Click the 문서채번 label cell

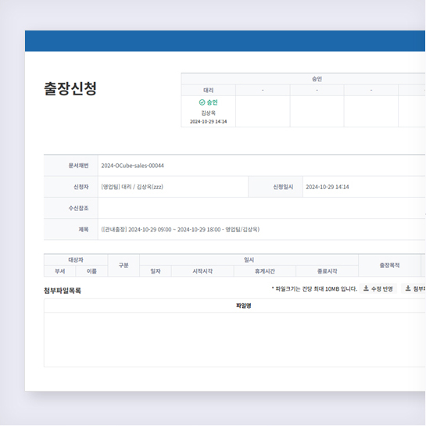pos(71,166)
